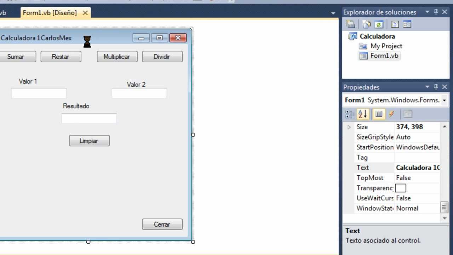The height and width of the screenshot is (255, 453).
Task: Select My Project in Solution Explorer
Action: (x=386, y=46)
